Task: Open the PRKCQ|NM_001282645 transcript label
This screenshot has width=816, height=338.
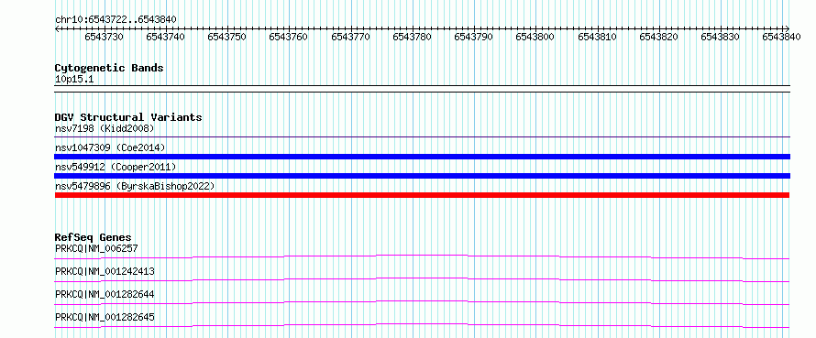Action: 105,317
